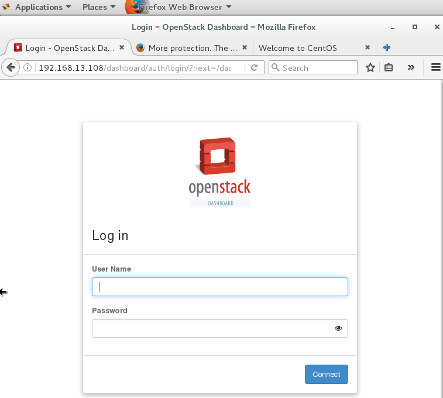Maximize the Firefox window

(x=415, y=27)
